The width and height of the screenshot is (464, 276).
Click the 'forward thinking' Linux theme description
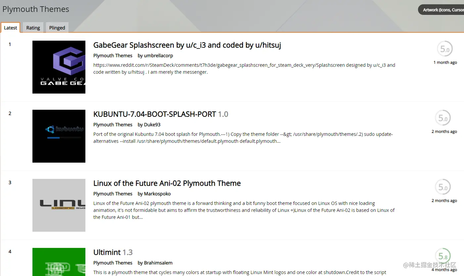coord(244,210)
